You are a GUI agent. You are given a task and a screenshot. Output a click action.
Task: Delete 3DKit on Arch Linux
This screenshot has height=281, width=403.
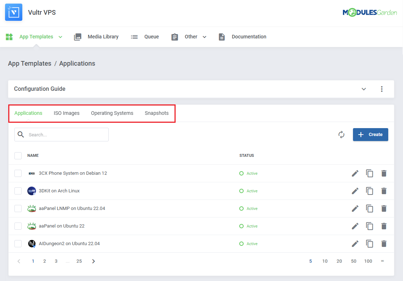click(384, 191)
